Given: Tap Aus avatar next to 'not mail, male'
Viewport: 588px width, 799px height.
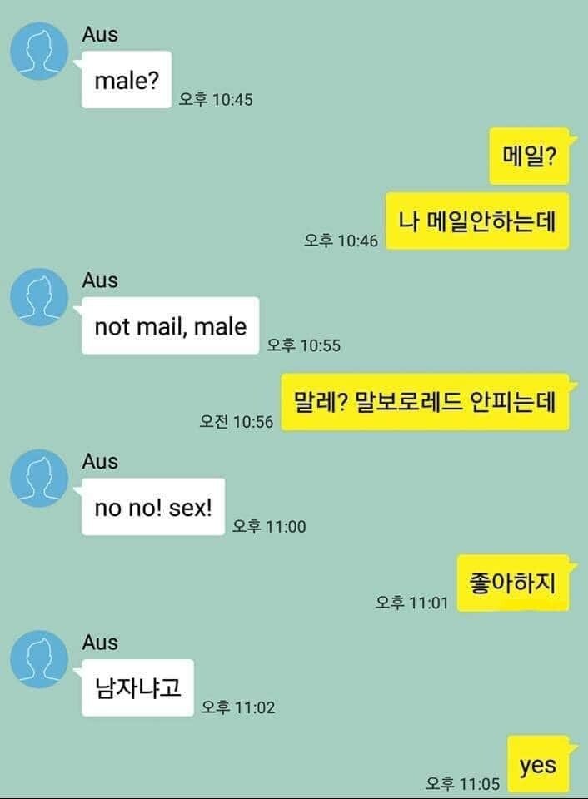Looking at the screenshot, I should coord(39,297).
